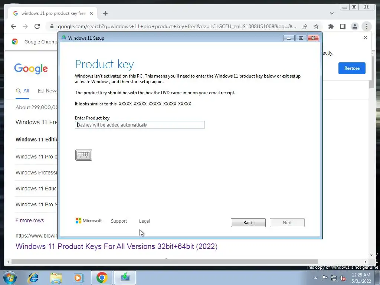Open the Support link in Setup dialog
The width and height of the screenshot is (380, 285).
[119, 221]
